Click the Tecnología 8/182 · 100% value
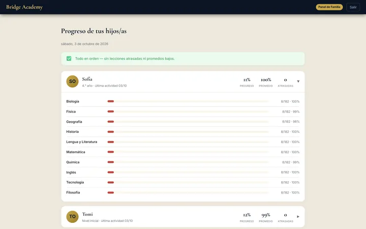Image resolution: width=366 pixels, height=229 pixels. point(290,182)
